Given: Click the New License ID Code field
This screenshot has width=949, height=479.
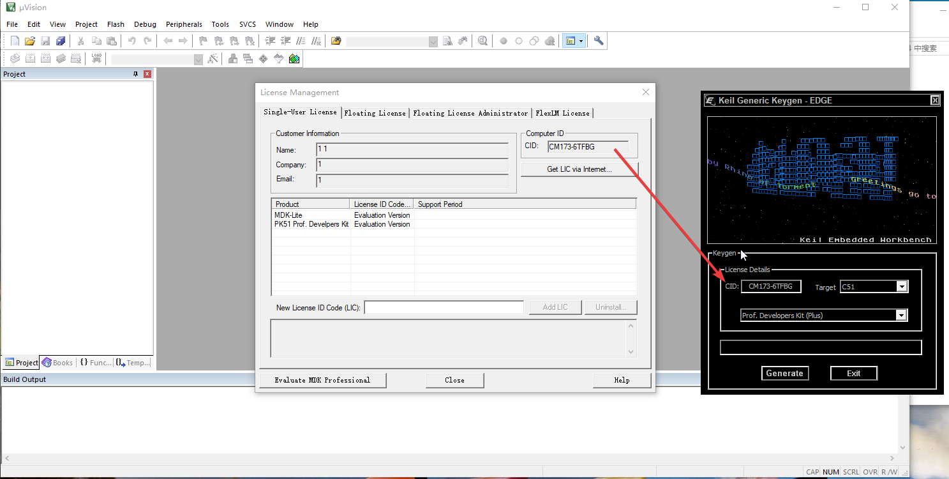Looking at the screenshot, I should (x=444, y=307).
